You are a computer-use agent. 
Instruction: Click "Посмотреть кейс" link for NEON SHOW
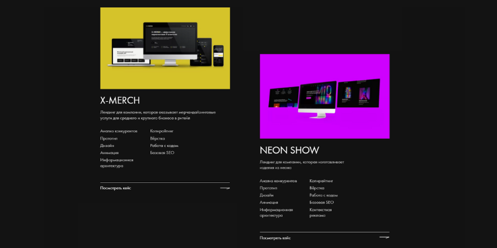click(275, 237)
